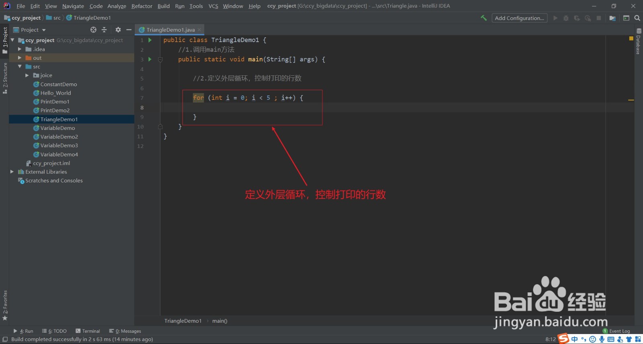Image resolution: width=643 pixels, height=344 pixels.
Task: Click the tool windows toggle in the status bar corner
Action: click(x=5, y=339)
